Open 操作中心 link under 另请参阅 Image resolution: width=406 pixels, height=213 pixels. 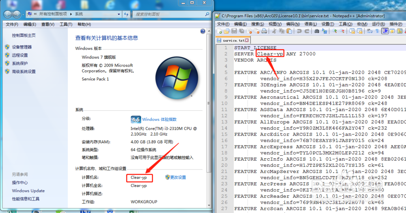coord(19,183)
